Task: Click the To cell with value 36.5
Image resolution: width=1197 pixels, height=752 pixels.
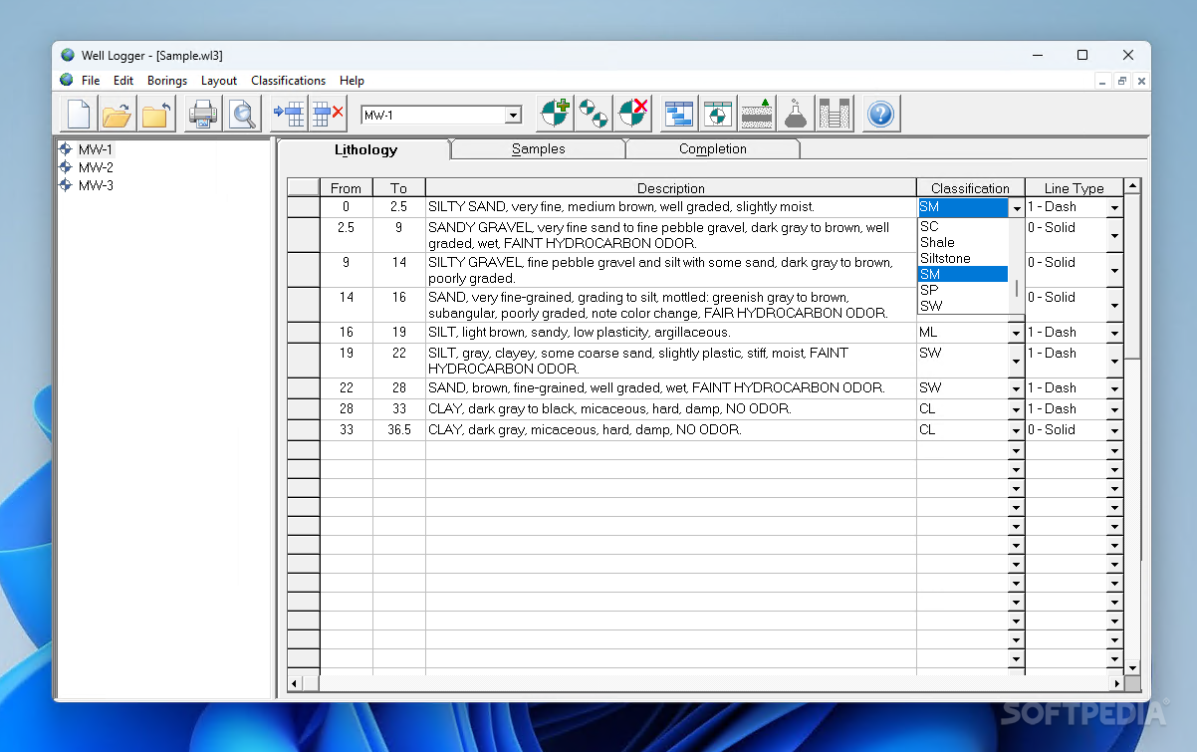Action: coord(399,430)
